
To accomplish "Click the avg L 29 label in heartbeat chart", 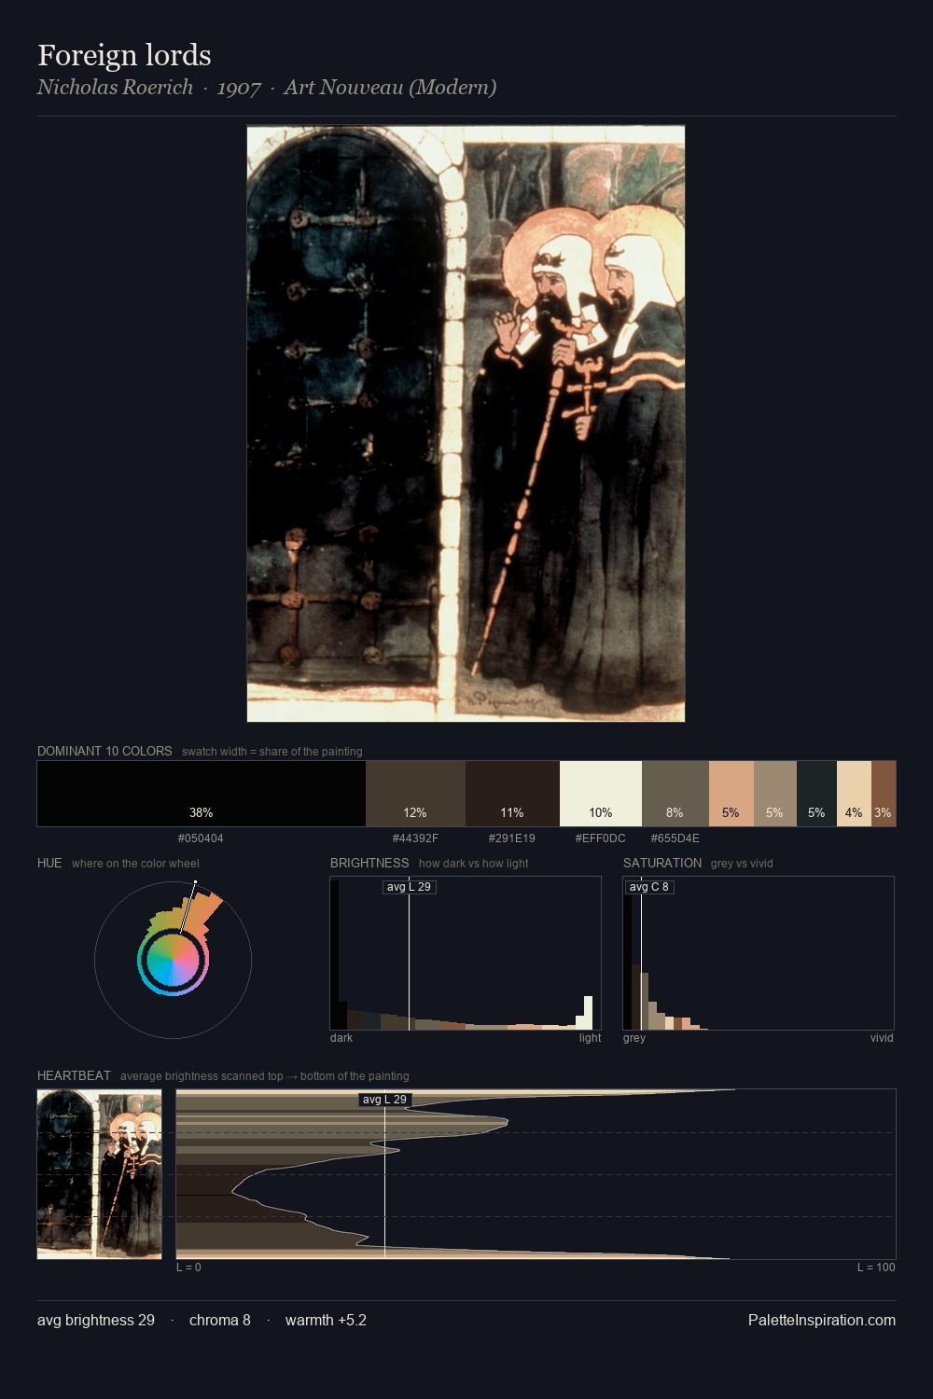I will click(384, 1100).
